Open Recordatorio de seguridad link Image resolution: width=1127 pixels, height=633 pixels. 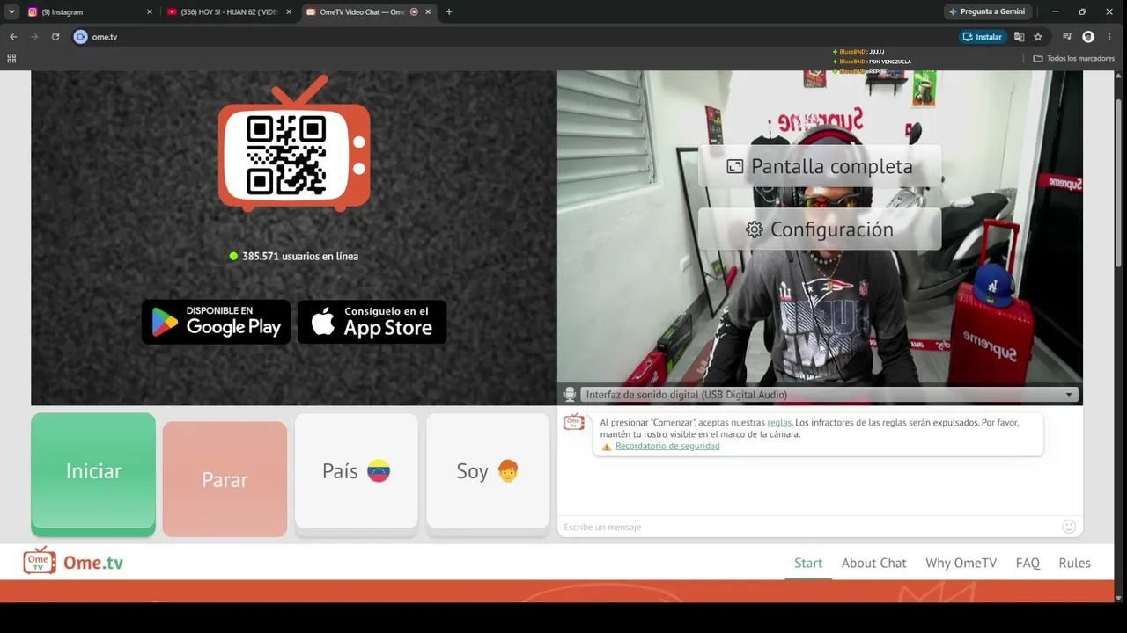coord(667,447)
